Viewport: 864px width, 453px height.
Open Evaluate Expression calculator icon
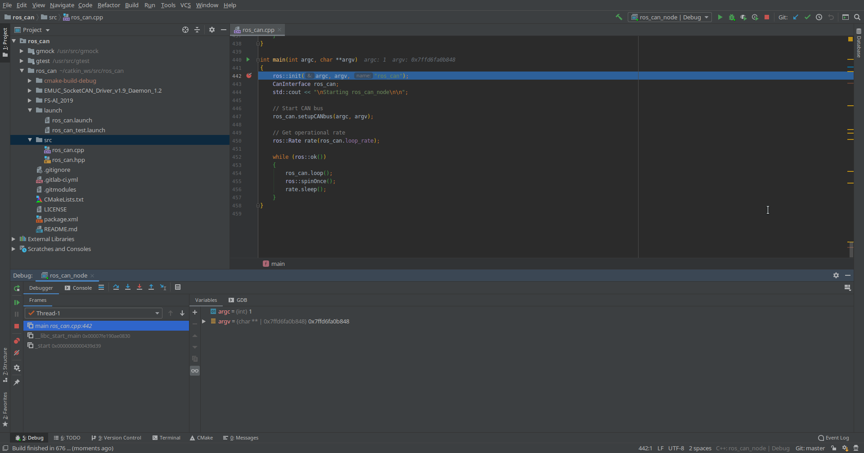178,287
